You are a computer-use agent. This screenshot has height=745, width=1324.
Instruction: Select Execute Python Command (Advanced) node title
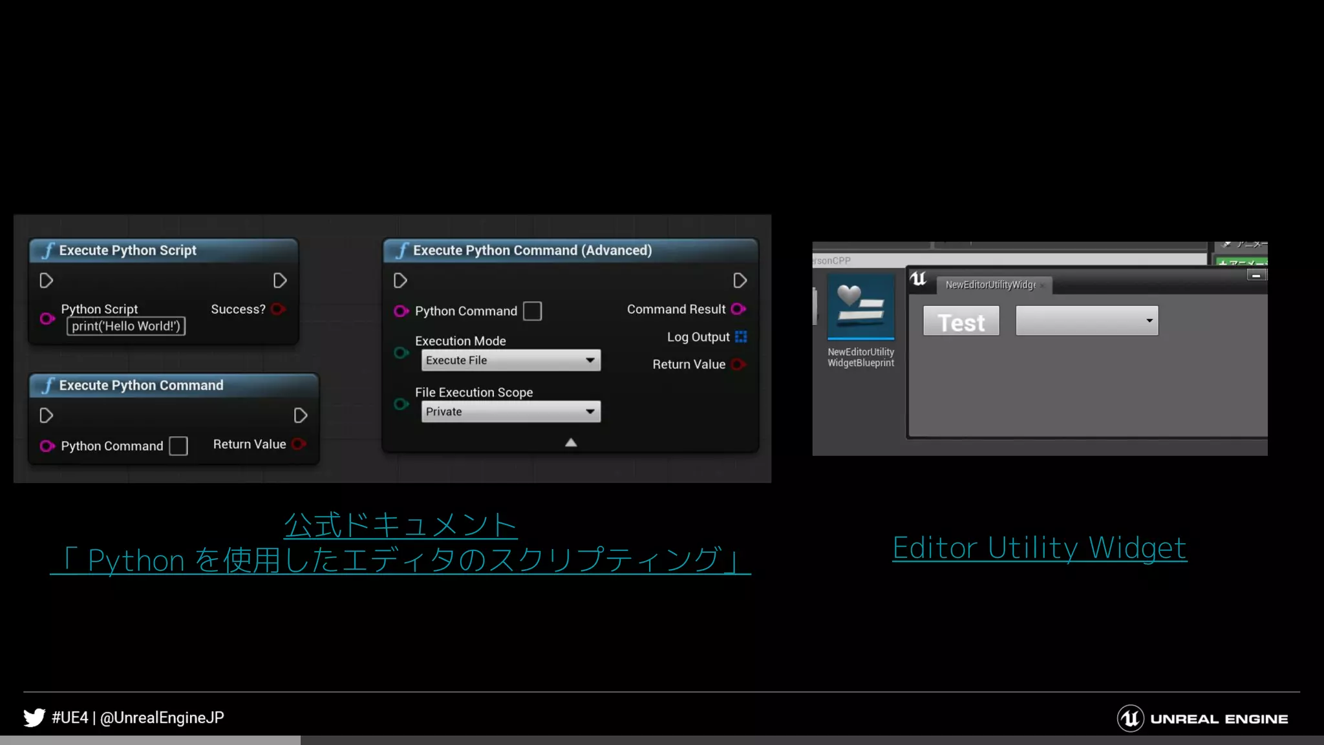[x=532, y=250]
